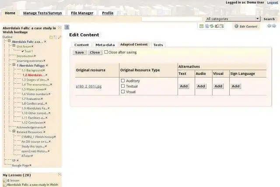Viewport: 280px width, 187px height.
Task: Click into the search text field
Action: 172,19
